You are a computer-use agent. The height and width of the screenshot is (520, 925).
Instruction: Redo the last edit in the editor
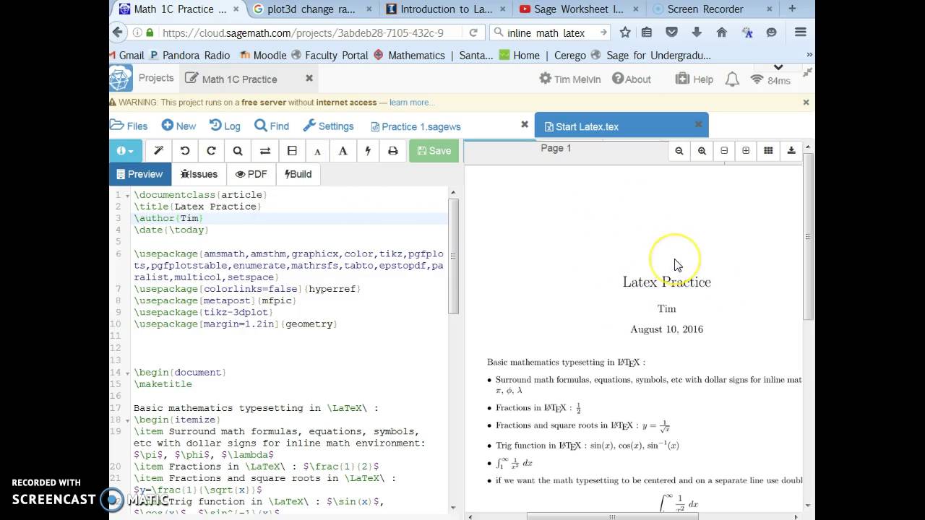click(x=211, y=150)
